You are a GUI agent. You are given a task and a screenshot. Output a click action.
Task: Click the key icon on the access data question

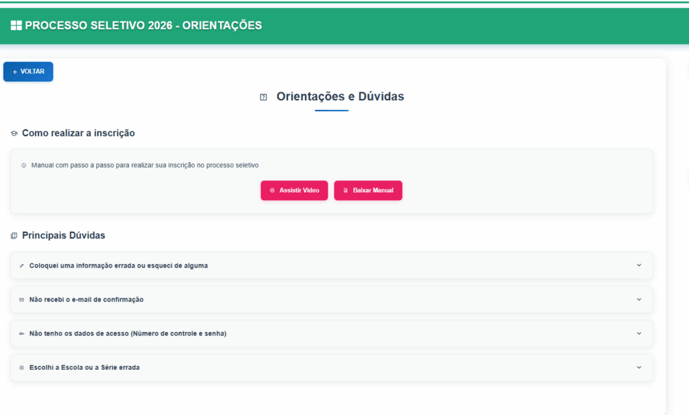tap(22, 333)
